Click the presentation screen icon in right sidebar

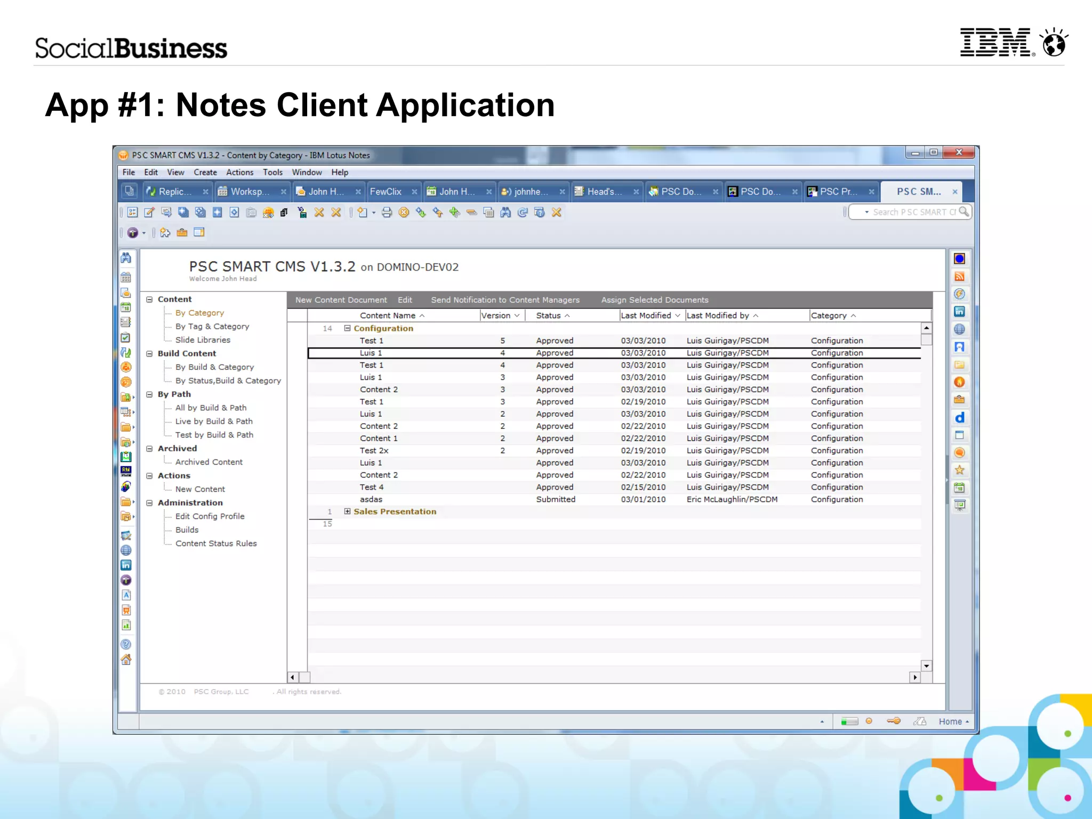coord(959,505)
